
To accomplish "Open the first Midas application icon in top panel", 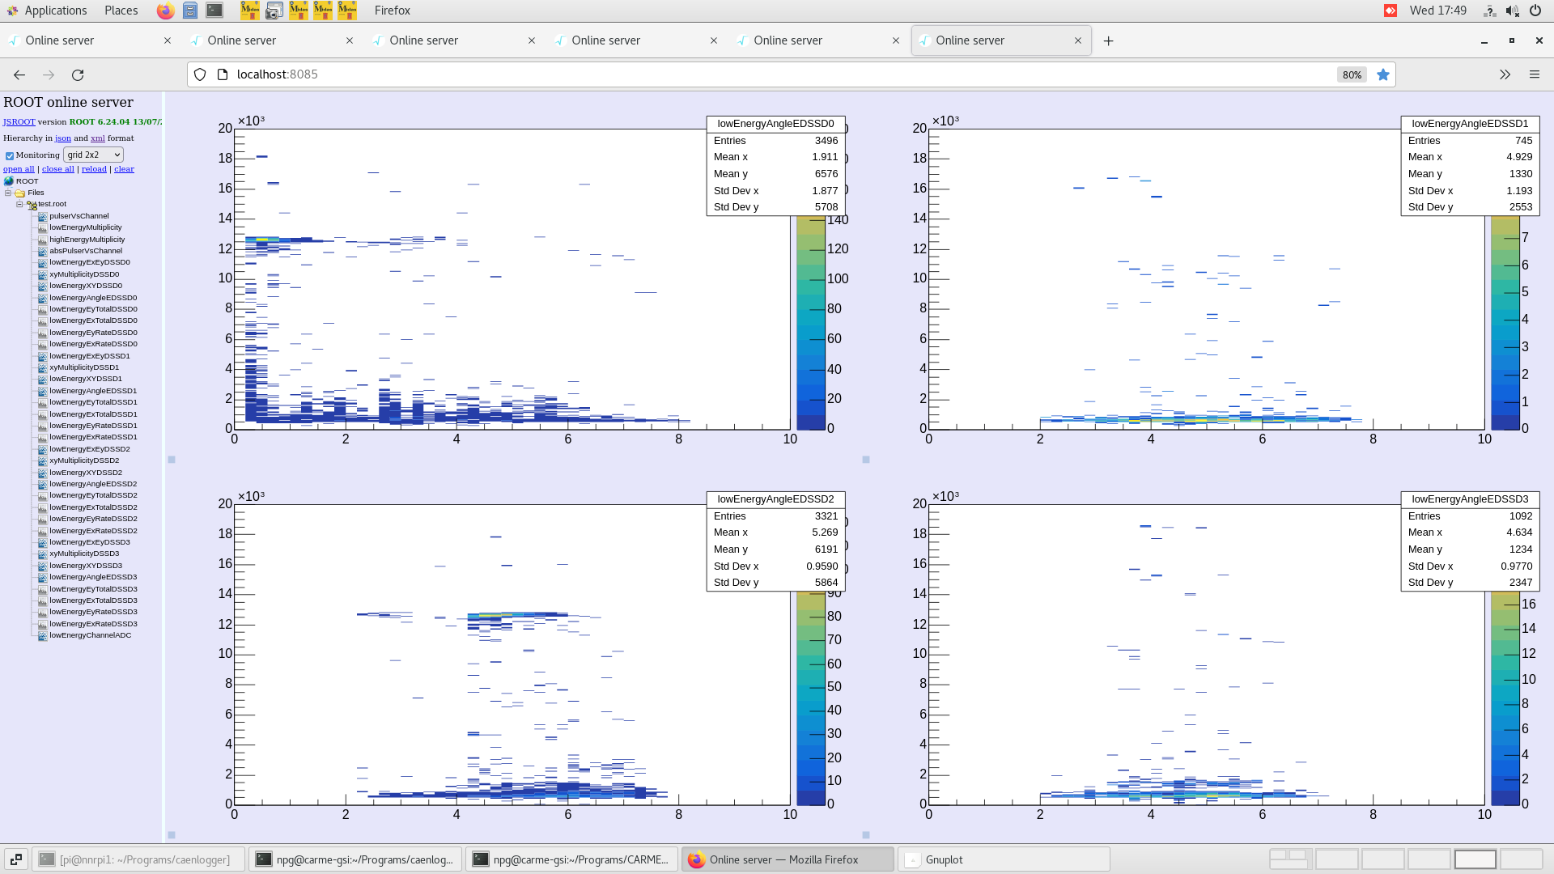I will (248, 11).
